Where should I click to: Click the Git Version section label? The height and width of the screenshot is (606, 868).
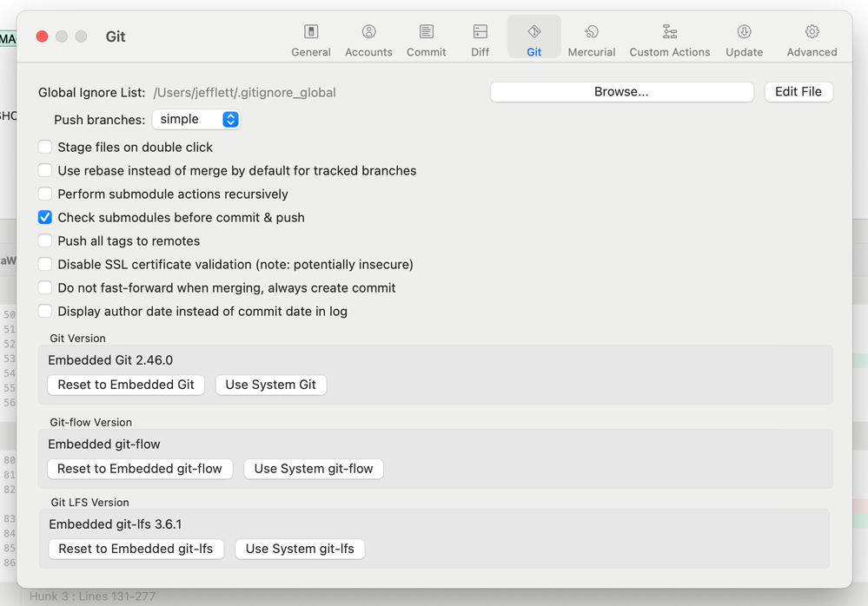(77, 339)
